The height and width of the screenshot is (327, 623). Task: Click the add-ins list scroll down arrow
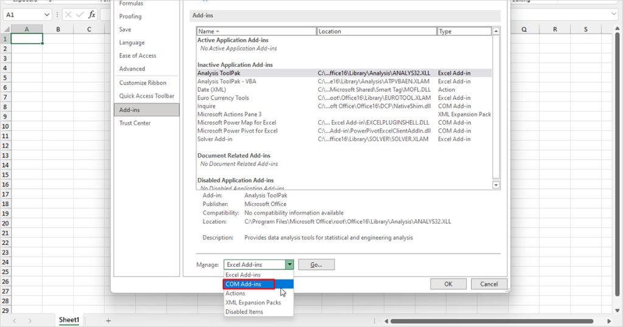[x=496, y=185]
